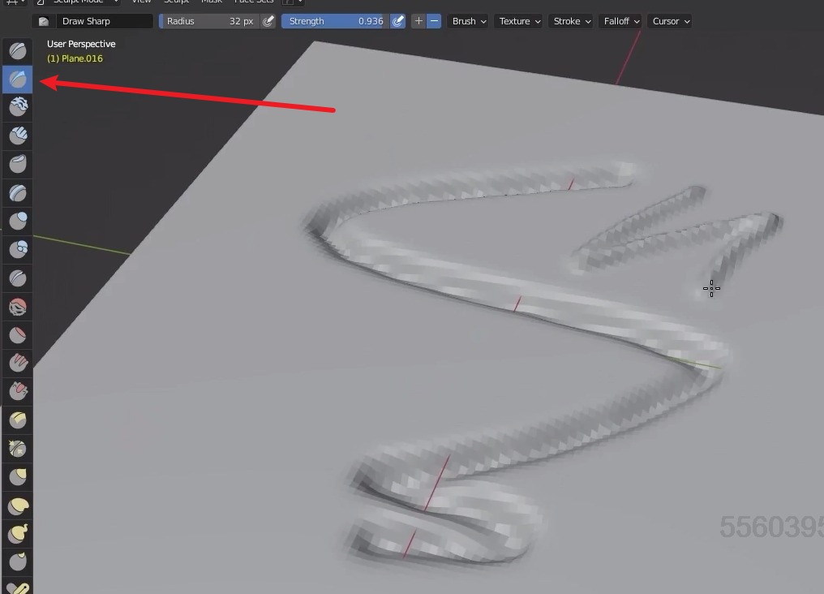Image resolution: width=824 pixels, height=594 pixels.
Task: Select the Draw Sharp brush tool
Action: 18,80
